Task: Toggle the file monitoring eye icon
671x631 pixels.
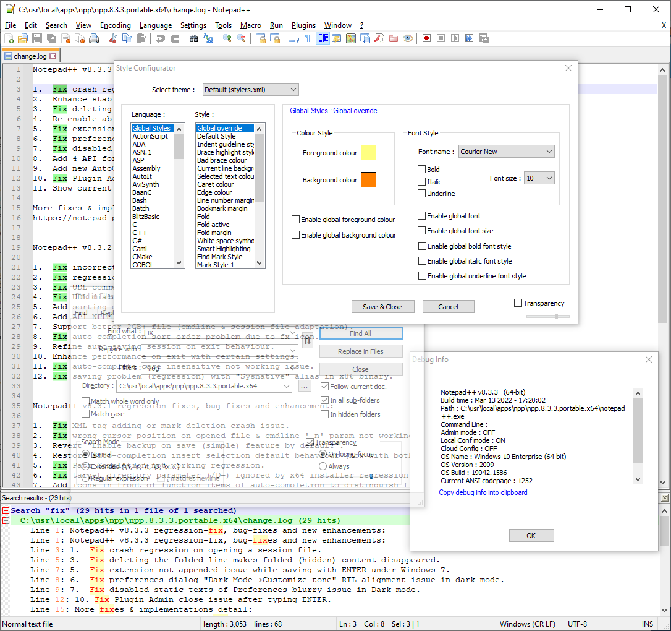Action: 408,38
